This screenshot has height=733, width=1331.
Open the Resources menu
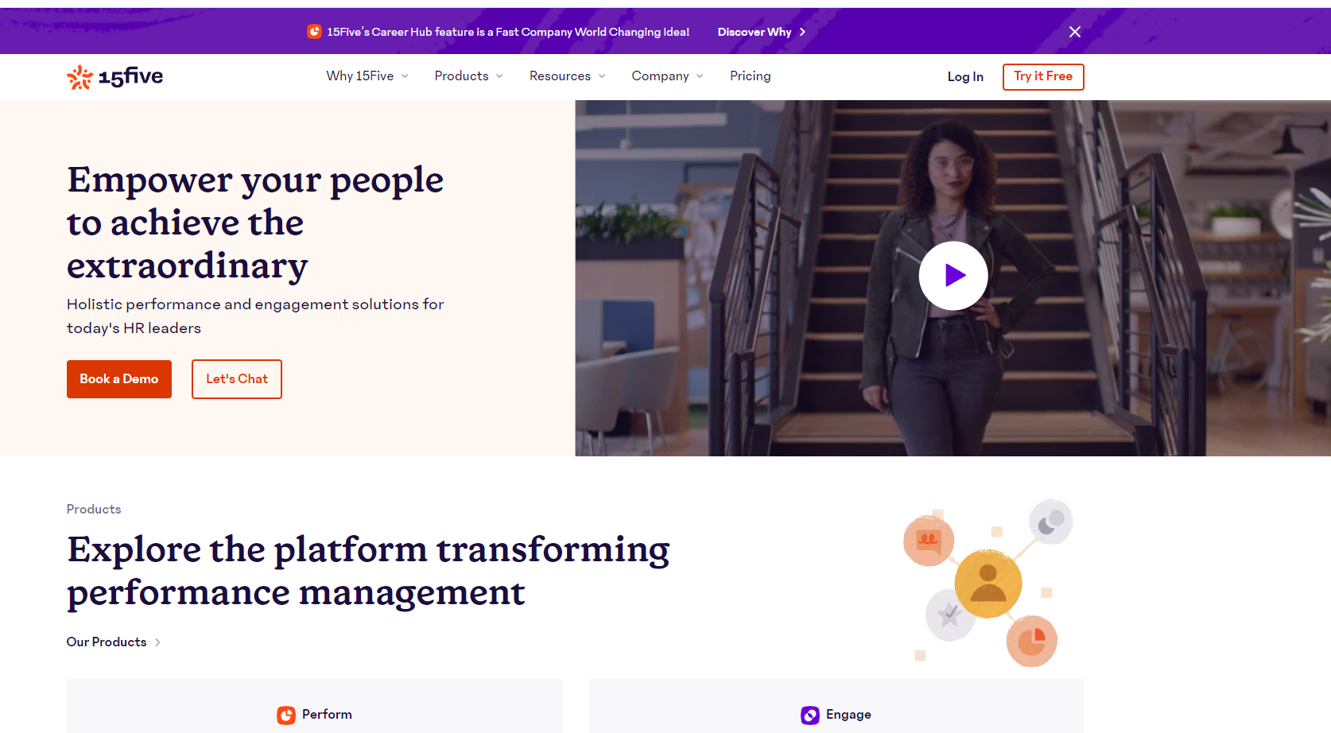tap(561, 76)
